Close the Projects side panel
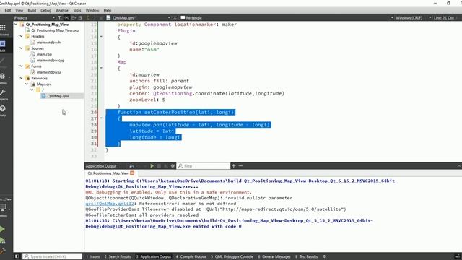Viewport: 462px width, 260px height. [80, 17]
